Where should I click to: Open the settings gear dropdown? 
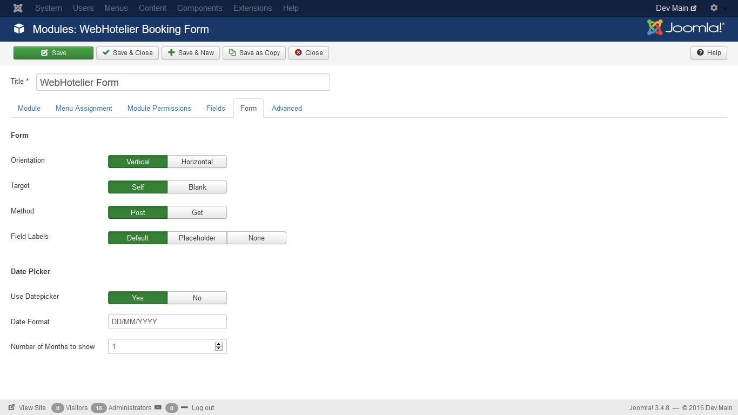click(718, 8)
